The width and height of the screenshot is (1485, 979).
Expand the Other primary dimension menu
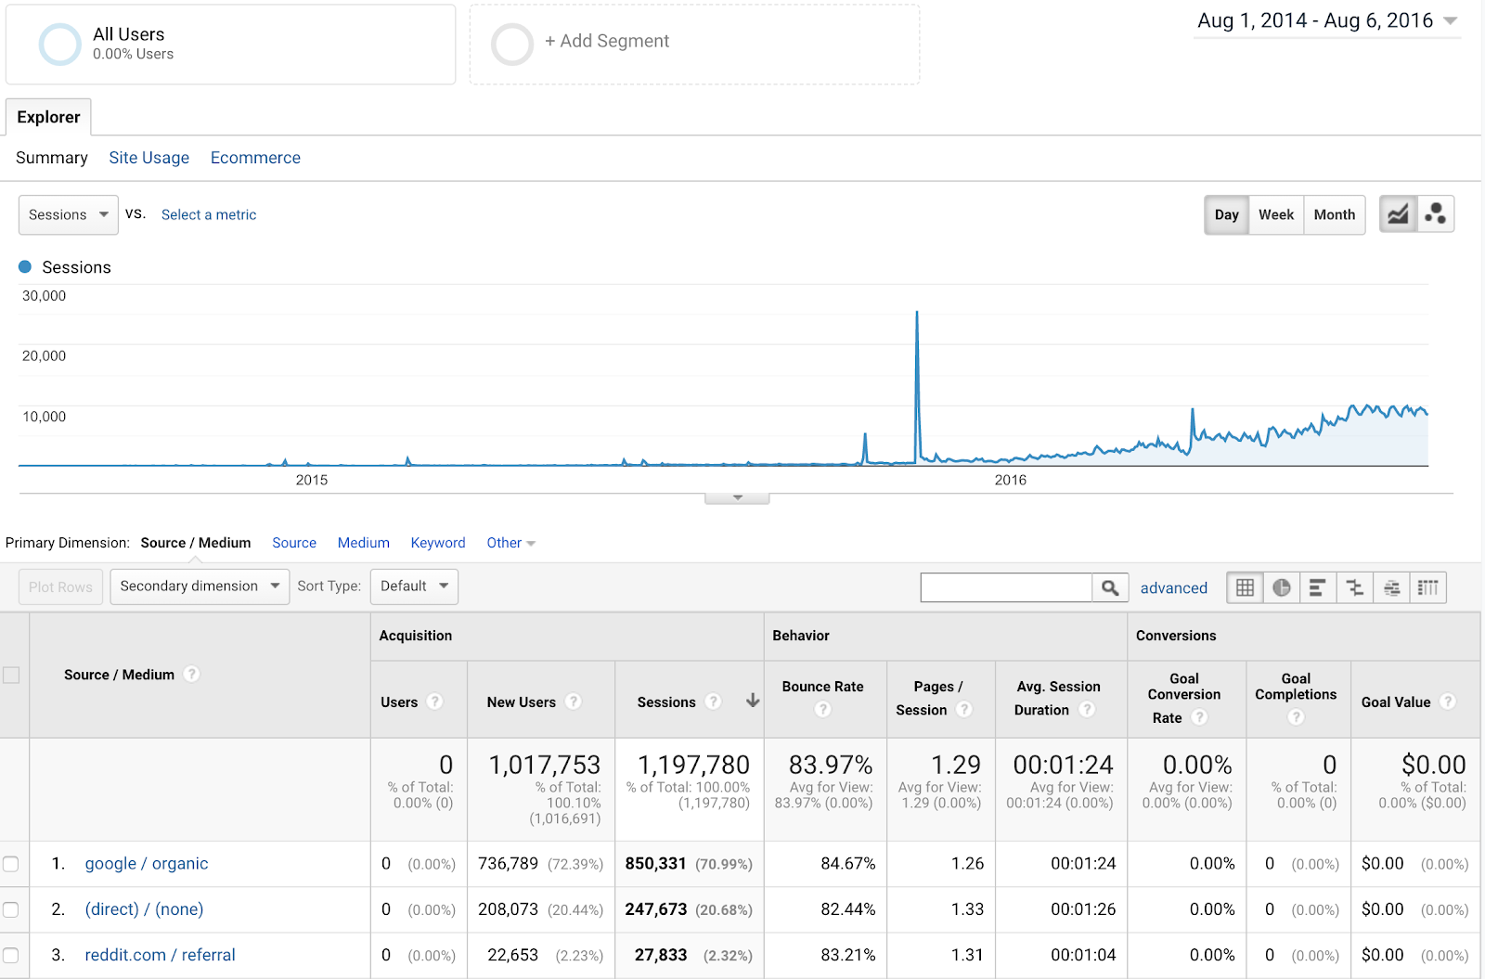[x=510, y=543]
